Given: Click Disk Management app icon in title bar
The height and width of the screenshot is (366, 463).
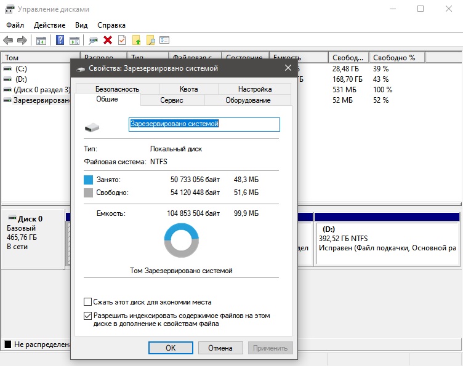Looking at the screenshot, I should coord(9,9).
